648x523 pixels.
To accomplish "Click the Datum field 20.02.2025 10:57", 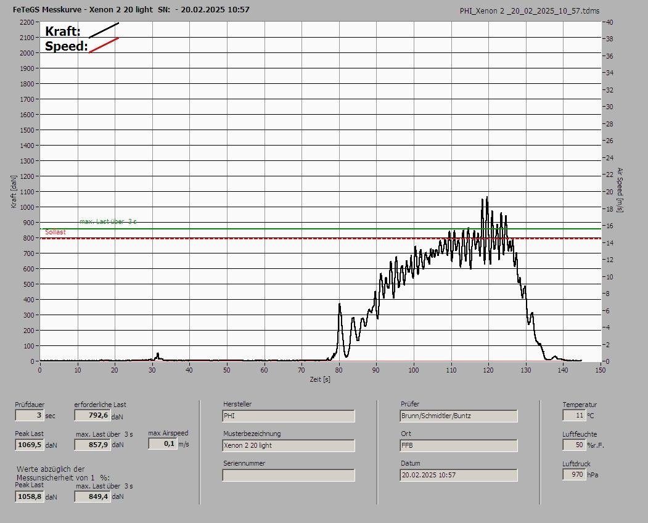I will [x=459, y=476].
